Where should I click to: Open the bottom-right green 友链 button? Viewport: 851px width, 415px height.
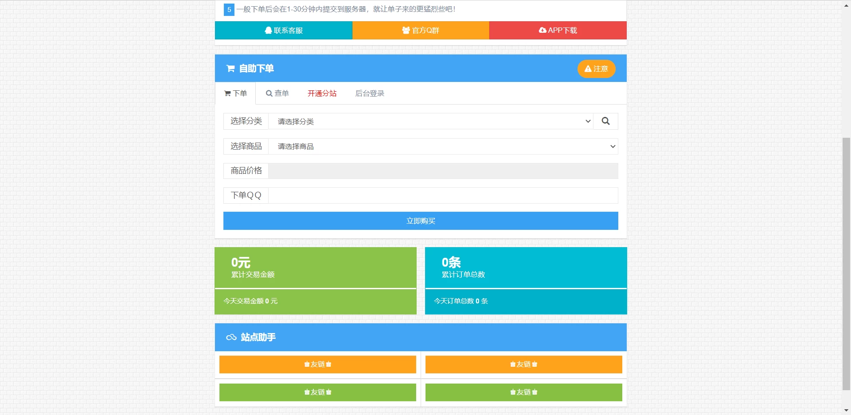[524, 392]
